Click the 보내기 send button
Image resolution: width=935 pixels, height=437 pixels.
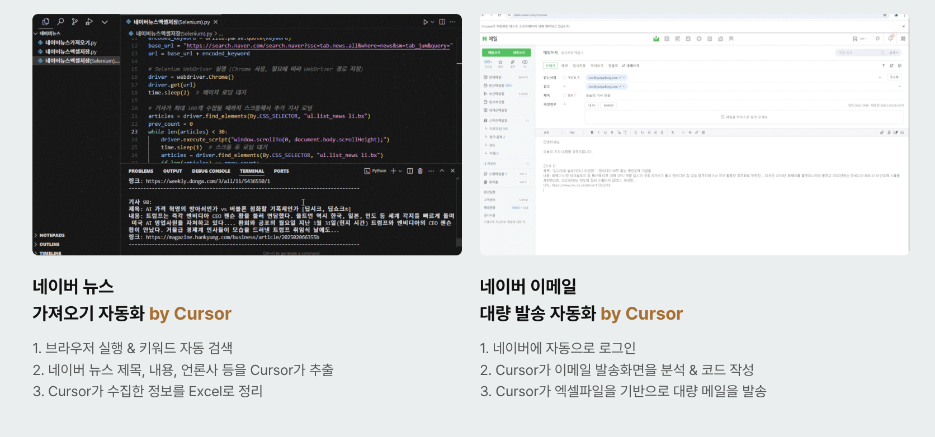[550, 65]
